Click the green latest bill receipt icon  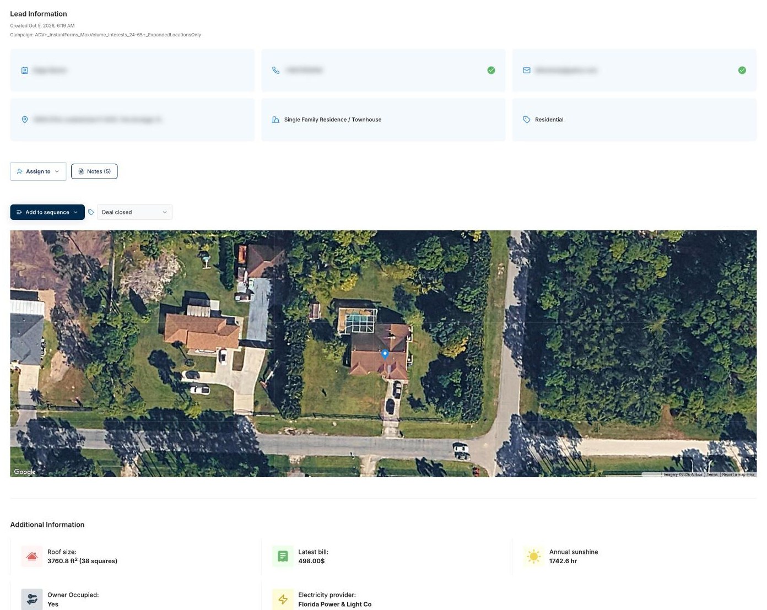(x=283, y=557)
